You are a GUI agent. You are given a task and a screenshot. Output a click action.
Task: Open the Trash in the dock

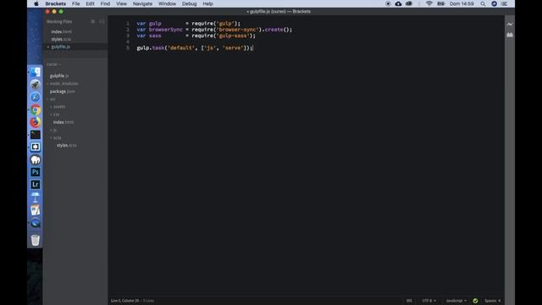36,240
